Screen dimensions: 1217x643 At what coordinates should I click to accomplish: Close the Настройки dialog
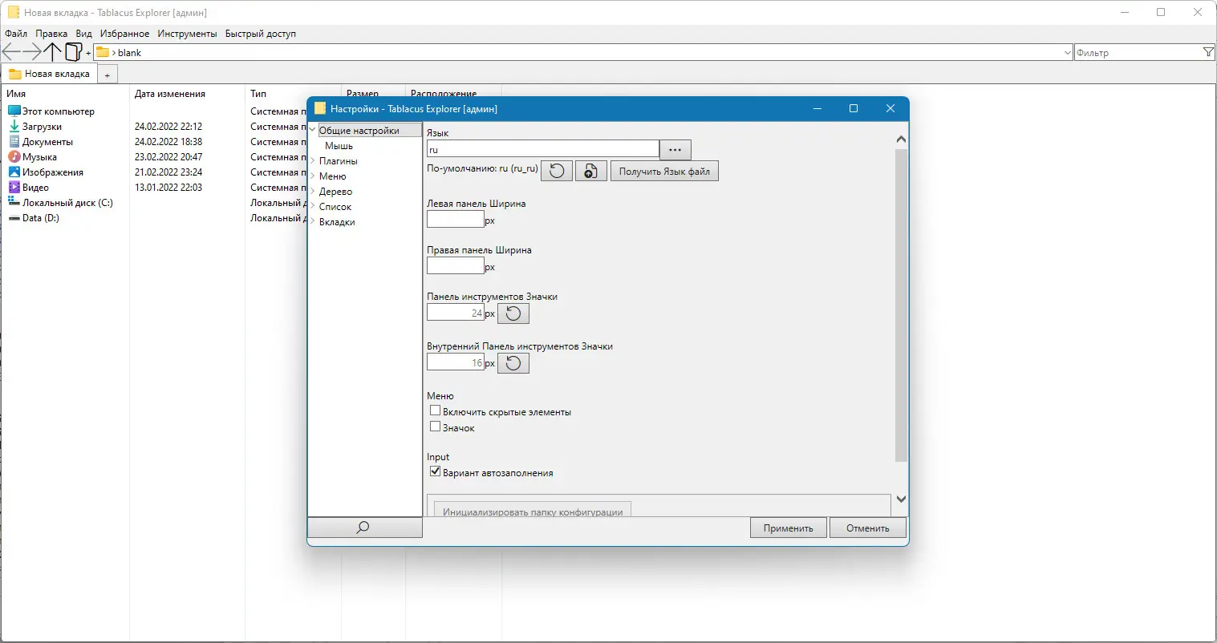(x=890, y=108)
